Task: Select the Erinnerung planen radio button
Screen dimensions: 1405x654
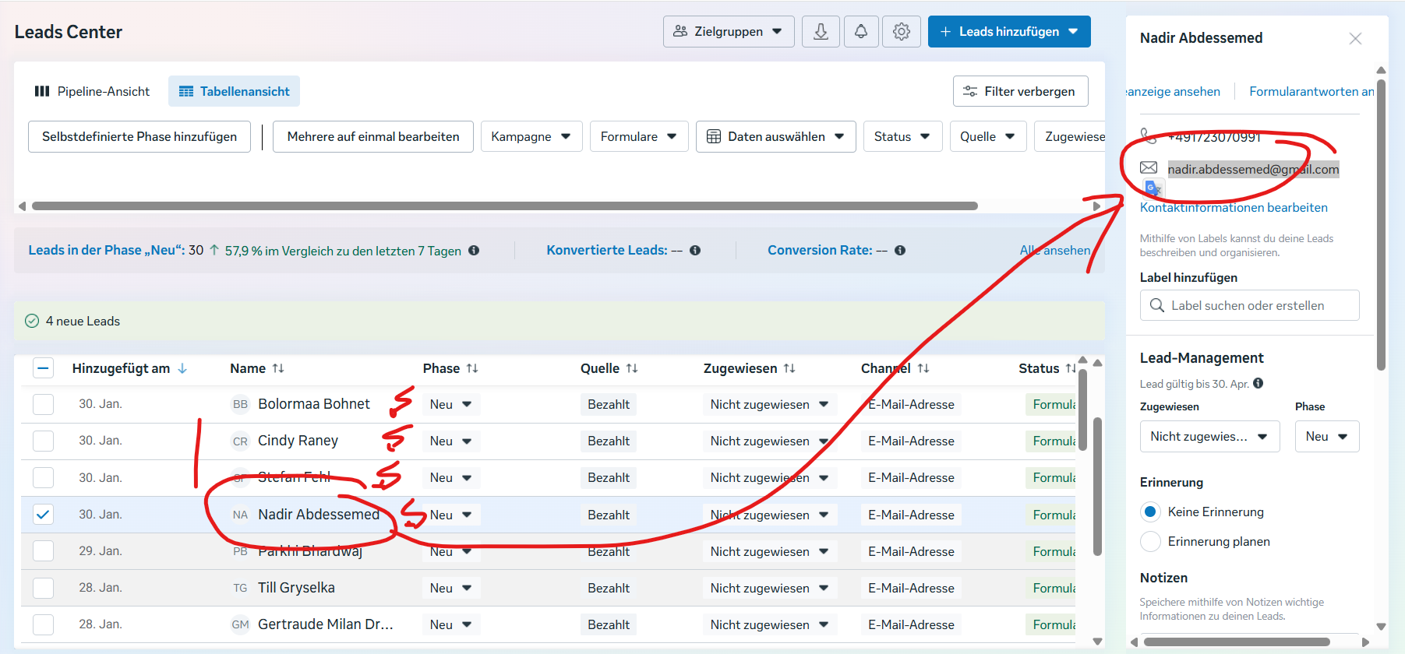Action: point(1150,542)
